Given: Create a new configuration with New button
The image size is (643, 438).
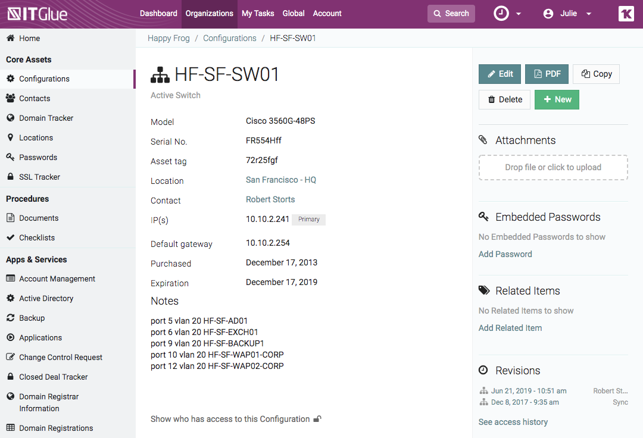Looking at the screenshot, I should tap(557, 99).
